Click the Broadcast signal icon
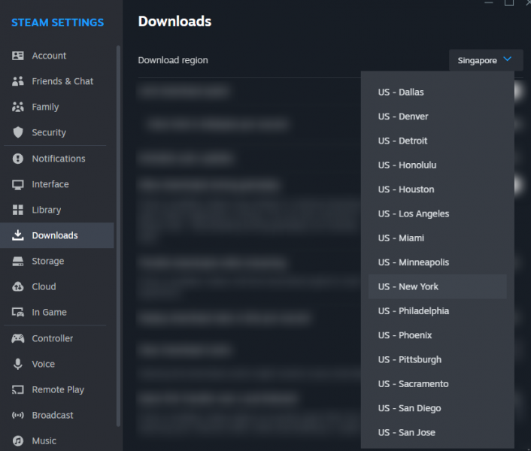Image resolution: width=531 pixels, height=451 pixels. click(x=17, y=415)
